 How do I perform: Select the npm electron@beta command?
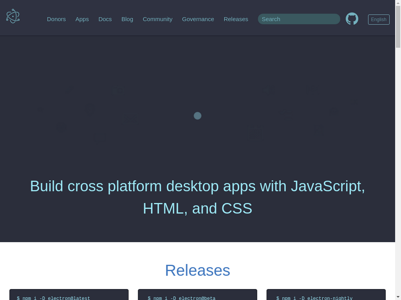(182, 298)
